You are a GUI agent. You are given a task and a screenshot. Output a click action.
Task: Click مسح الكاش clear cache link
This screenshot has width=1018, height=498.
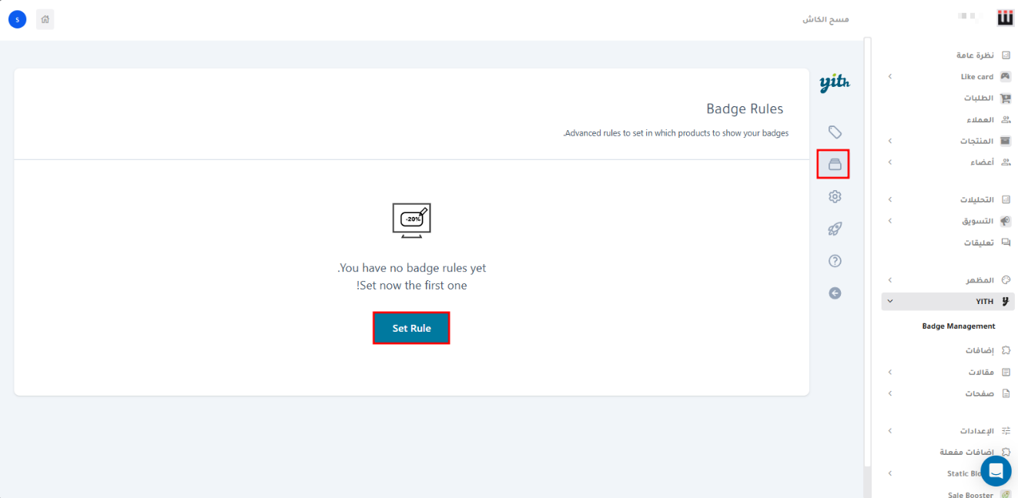(825, 19)
